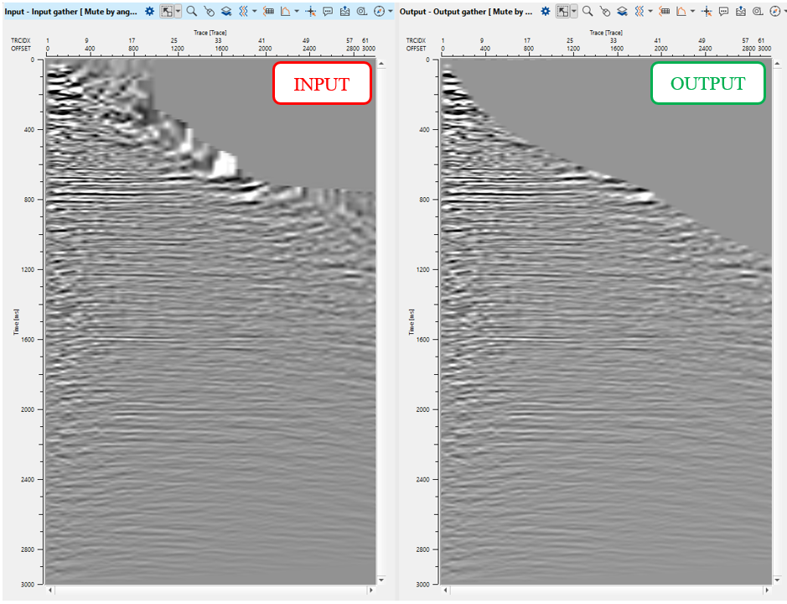Image resolution: width=787 pixels, height=604 pixels.
Task: Select the magnifier zoom tool in Output panel
Action: pyautogui.click(x=588, y=12)
